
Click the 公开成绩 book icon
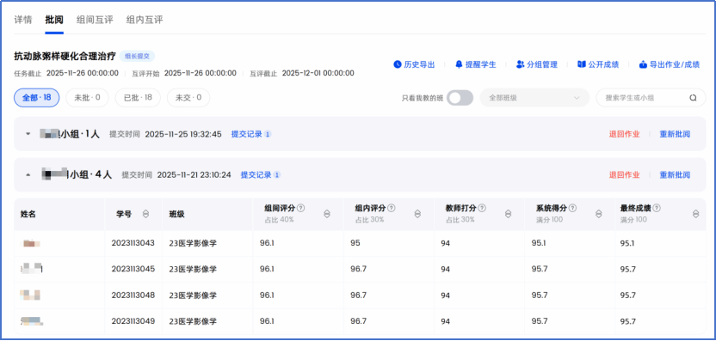[581, 64]
